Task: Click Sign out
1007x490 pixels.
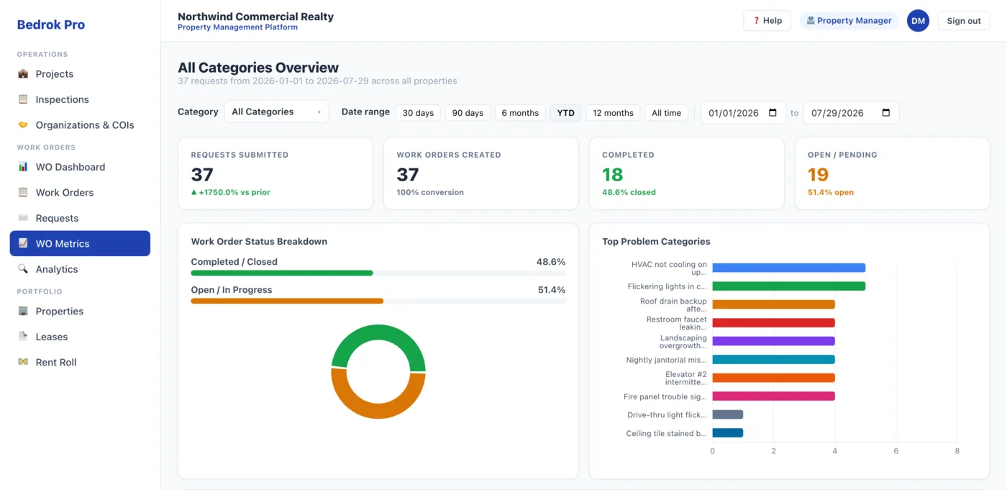Action: [x=964, y=21]
